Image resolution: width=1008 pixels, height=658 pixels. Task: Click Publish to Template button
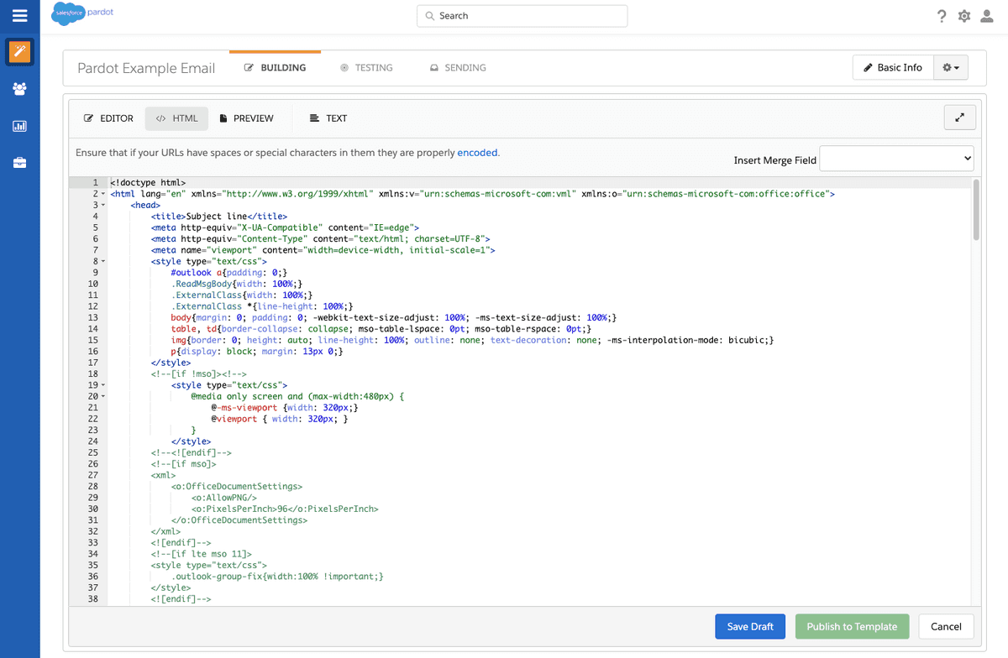pyautogui.click(x=852, y=626)
